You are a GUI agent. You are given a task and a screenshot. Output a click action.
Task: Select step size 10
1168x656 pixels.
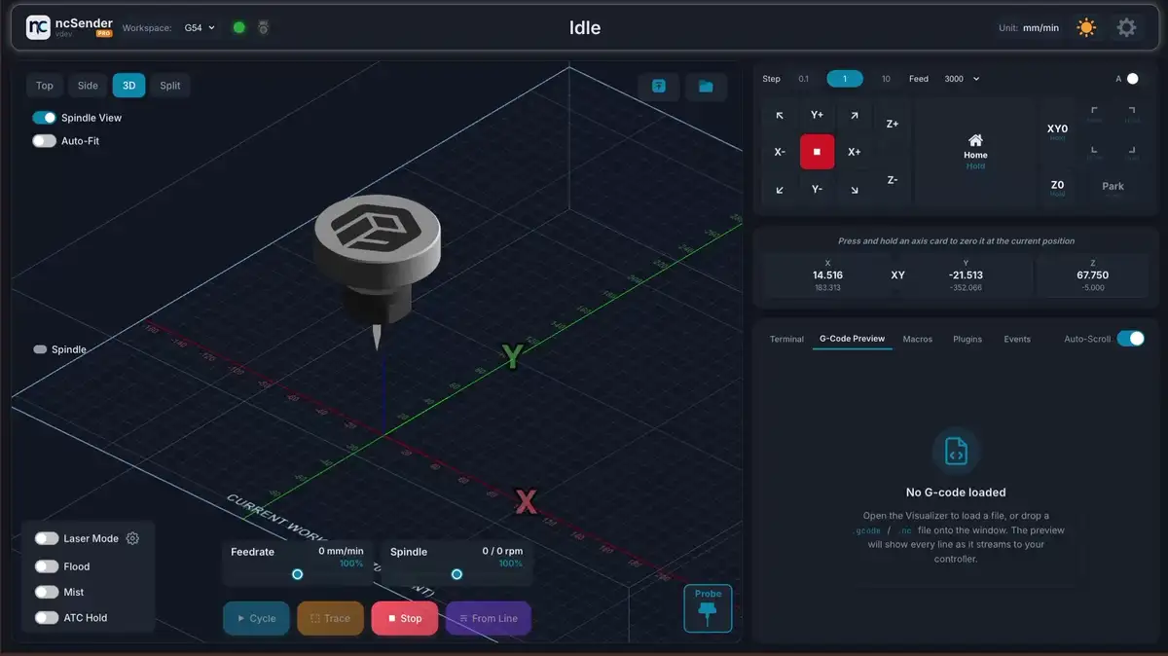pos(886,79)
